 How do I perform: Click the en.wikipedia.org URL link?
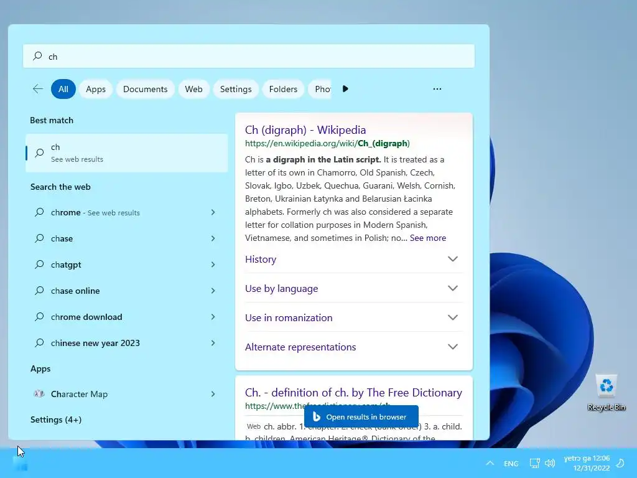pyautogui.click(x=327, y=144)
